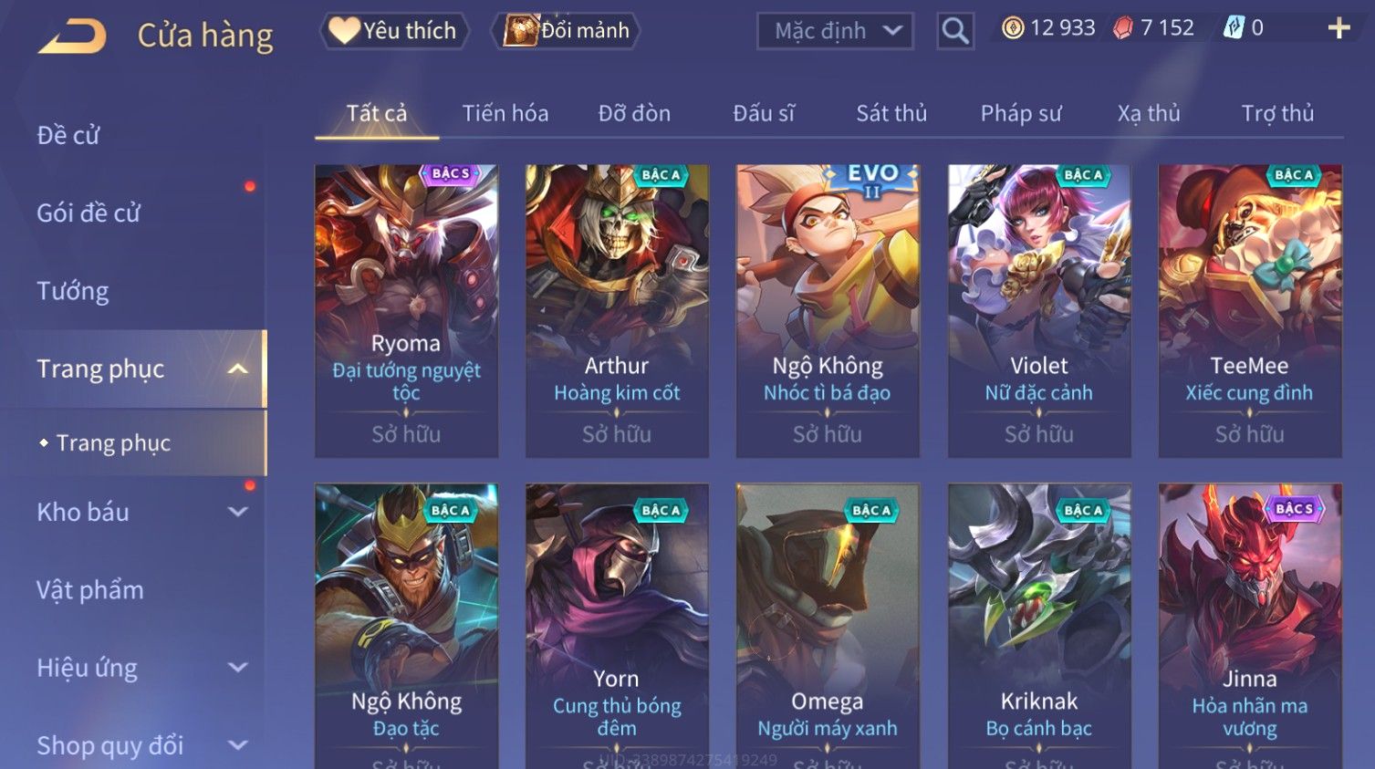
Task: Open the Mặc định sort dropdown
Action: (835, 31)
